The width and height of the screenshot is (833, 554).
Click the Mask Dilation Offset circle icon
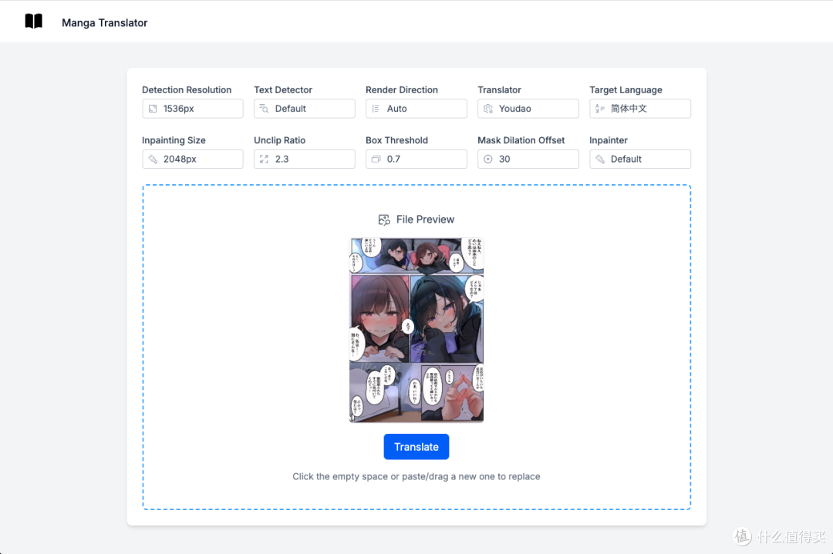pyautogui.click(x=488, y=159)
